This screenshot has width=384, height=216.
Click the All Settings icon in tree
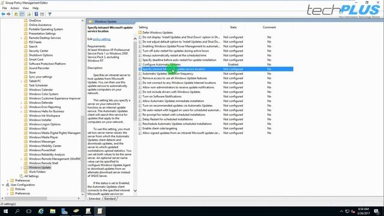click(22, 176)
